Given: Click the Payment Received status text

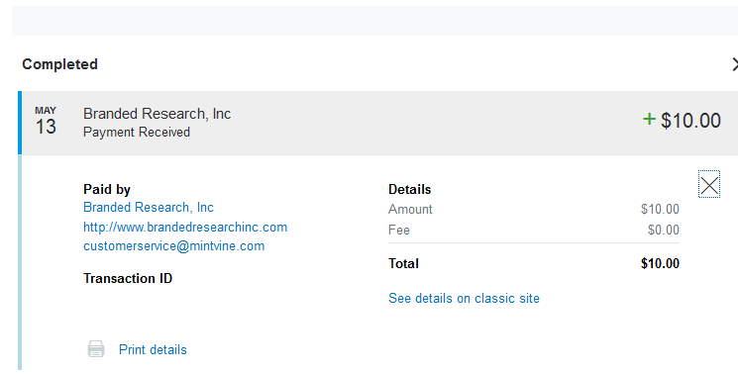Looking at the screenshot, I should pyautogui.click(x=137, y=133).
